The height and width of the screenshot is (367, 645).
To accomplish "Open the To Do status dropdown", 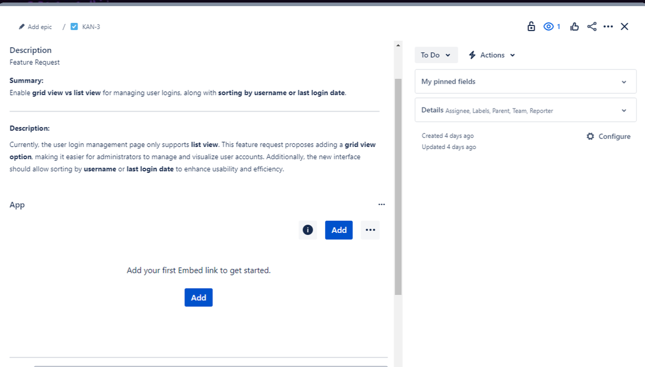I will coord(436,55).
